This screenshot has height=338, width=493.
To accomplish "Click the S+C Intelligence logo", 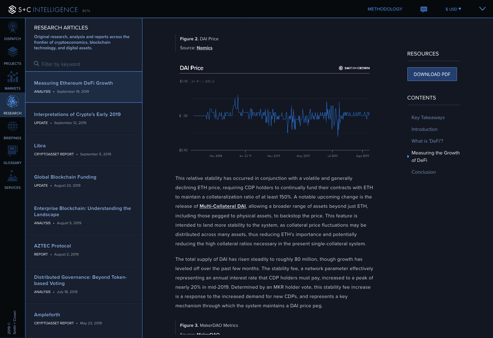I will (43, 10).
